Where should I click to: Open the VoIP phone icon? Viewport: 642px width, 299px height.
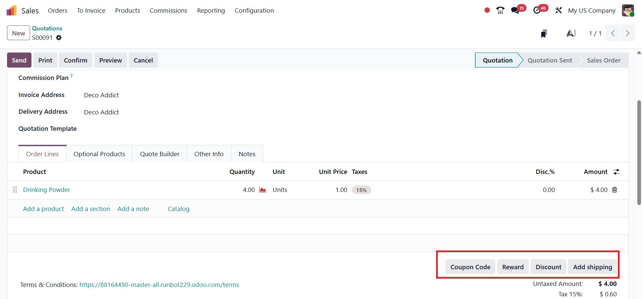(500, 11)
